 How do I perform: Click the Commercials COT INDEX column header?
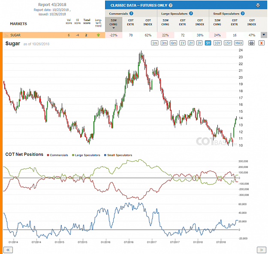pyautogui.click(x=148, y=22)
